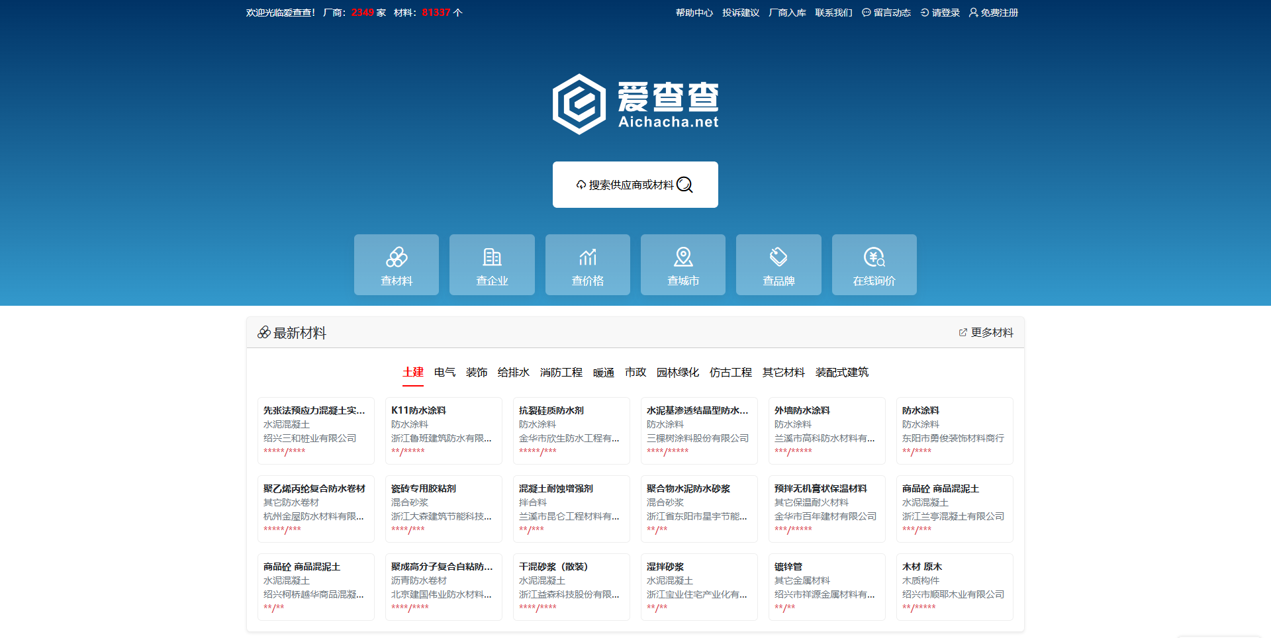
Task: Click the 搜索供应商或材料 search field
Action: 635,185
